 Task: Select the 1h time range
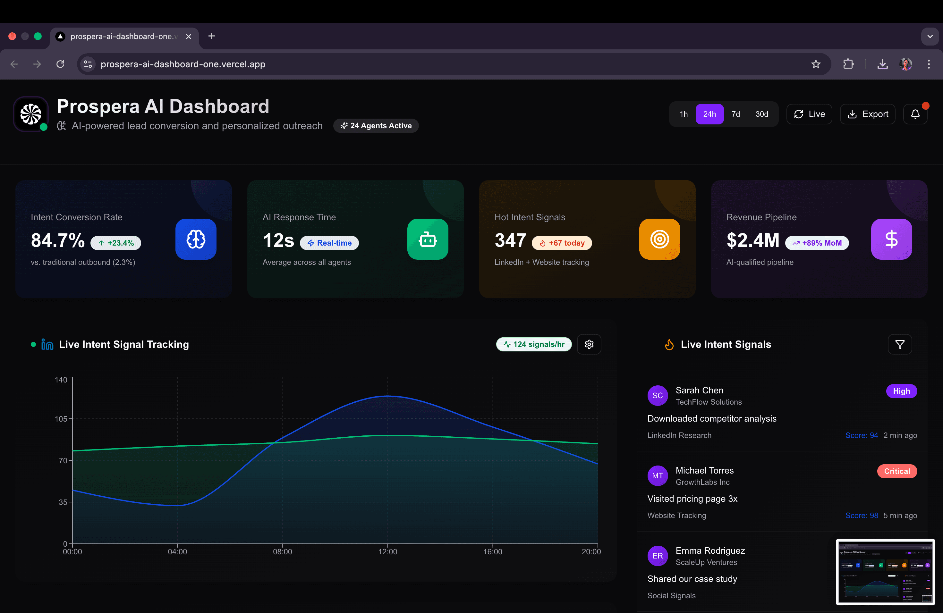pyautogui.click(x=683, y=114)
